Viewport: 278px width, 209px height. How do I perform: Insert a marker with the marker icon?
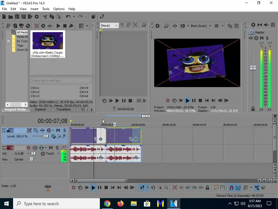click(216, 188)
